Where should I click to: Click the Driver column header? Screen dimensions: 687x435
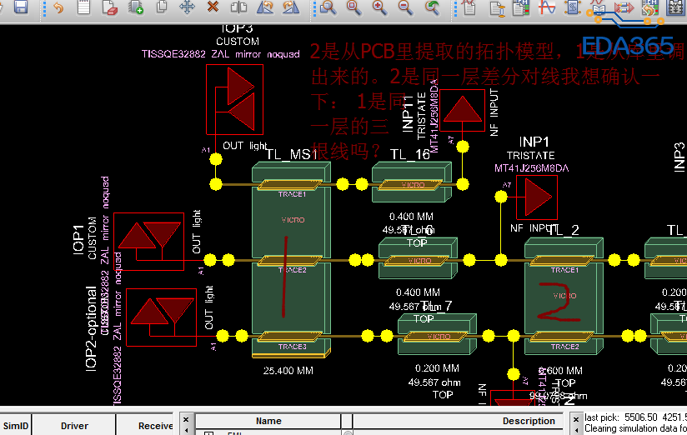[x=74, y=426]
